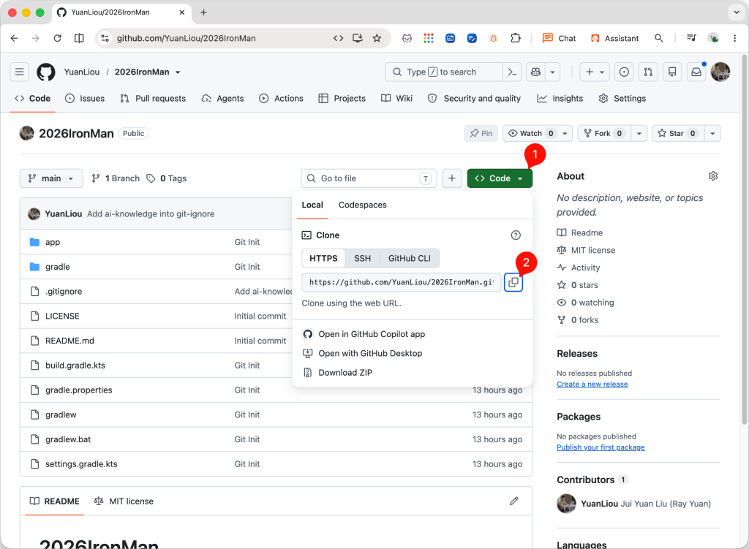Open Chrome's three-dot menu
749x549 pixels.
click(x=734, y=38)
